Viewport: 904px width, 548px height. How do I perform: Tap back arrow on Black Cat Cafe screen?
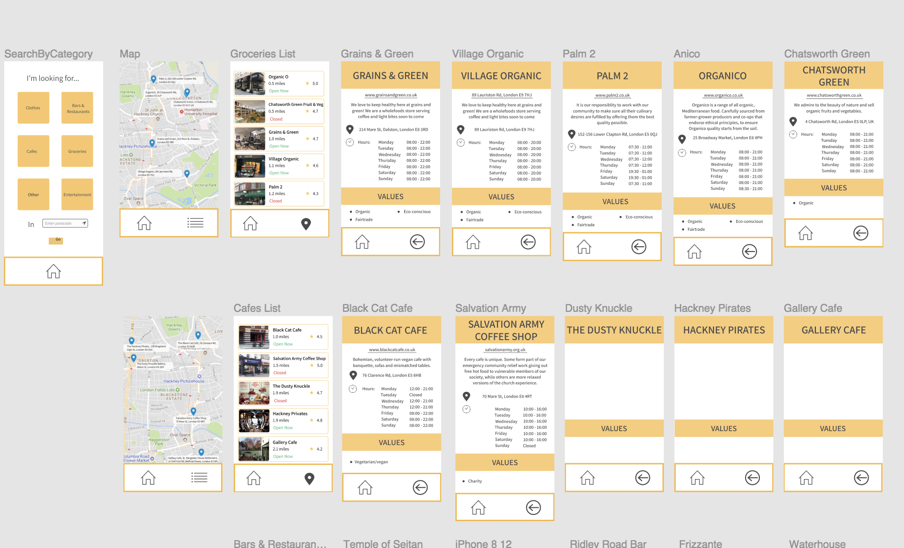(x=420, y=488)
